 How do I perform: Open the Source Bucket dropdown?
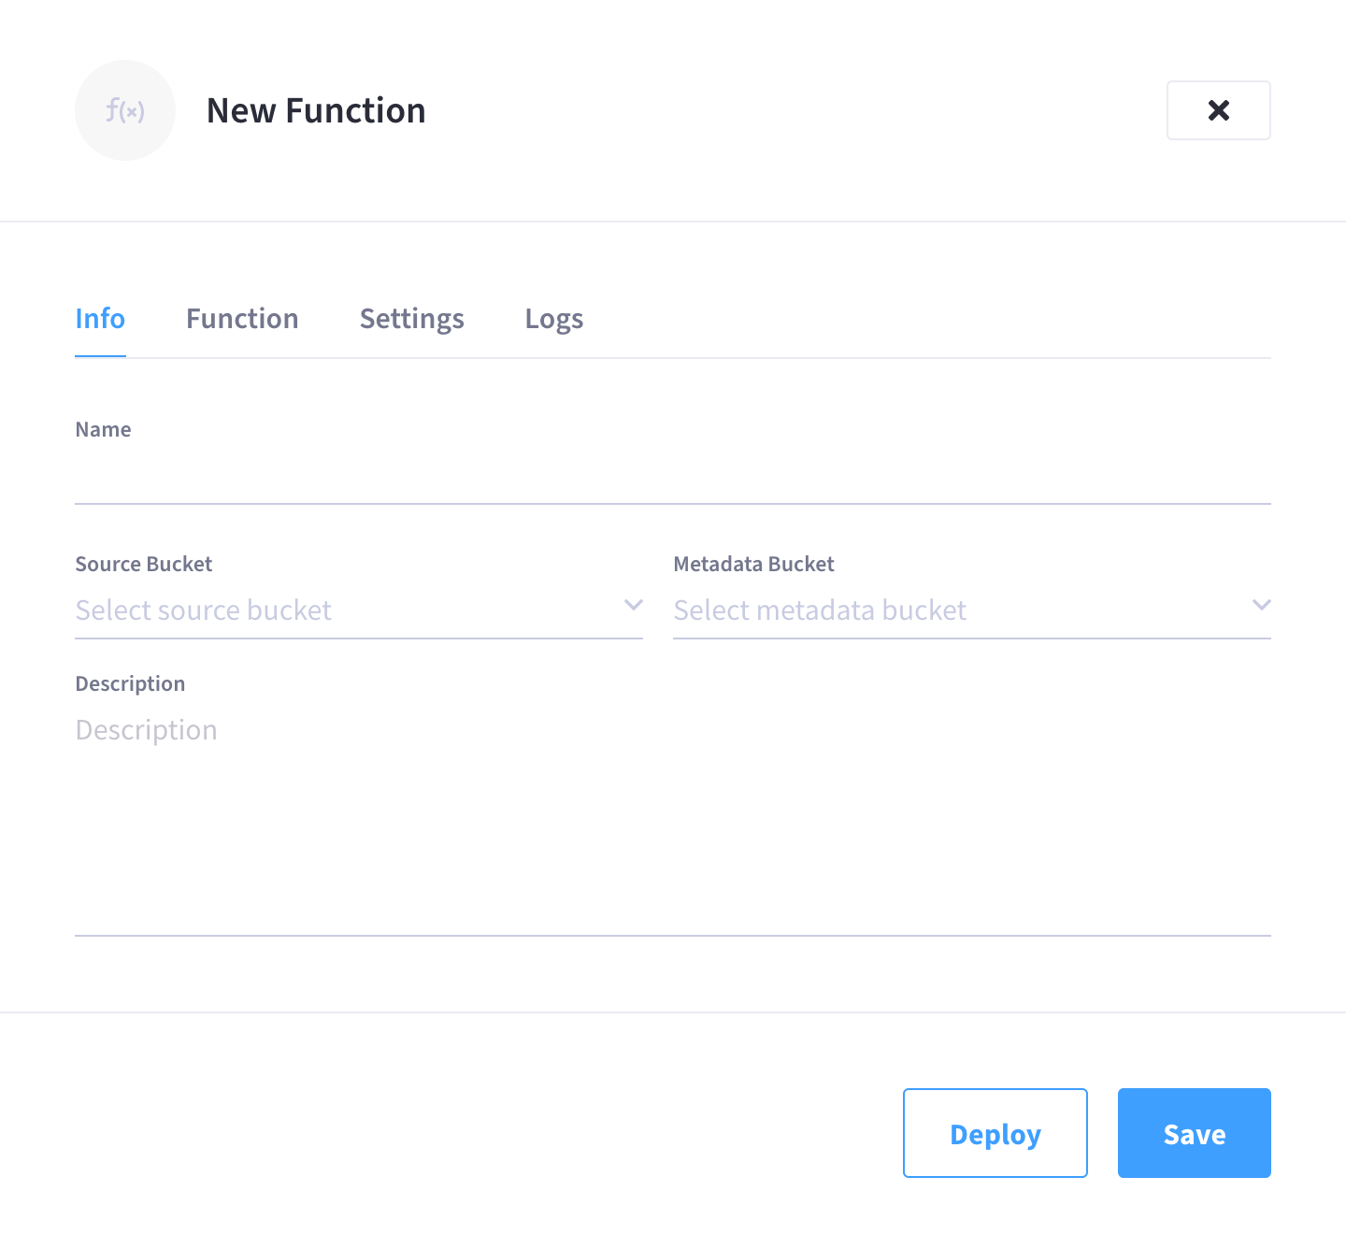pos(359,610)
